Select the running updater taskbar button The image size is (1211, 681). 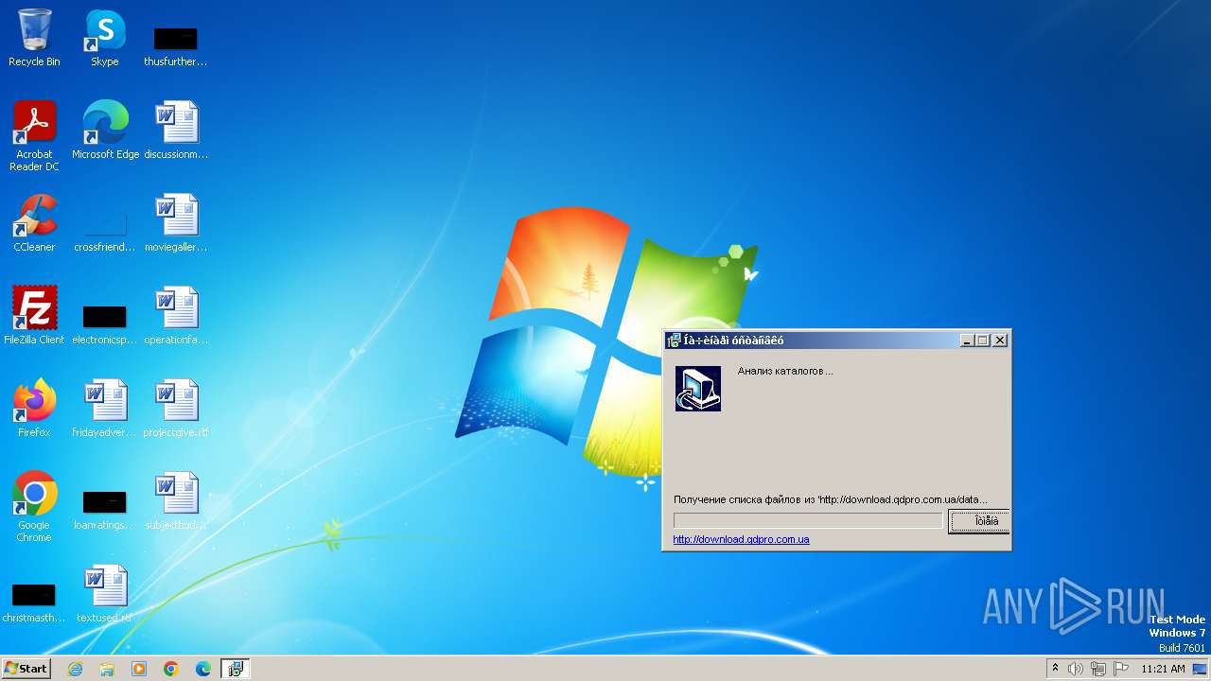click(236, 669)
